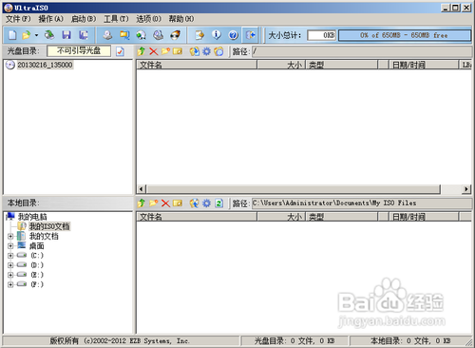Image resolution: width=475 pixels, height=348 pixels.
Task: Expand the 桌面 tree node
Action: pyautogui.click(x=10, y=246)
